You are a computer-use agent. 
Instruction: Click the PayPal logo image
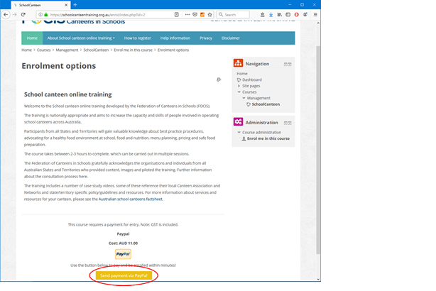point(123,254)
